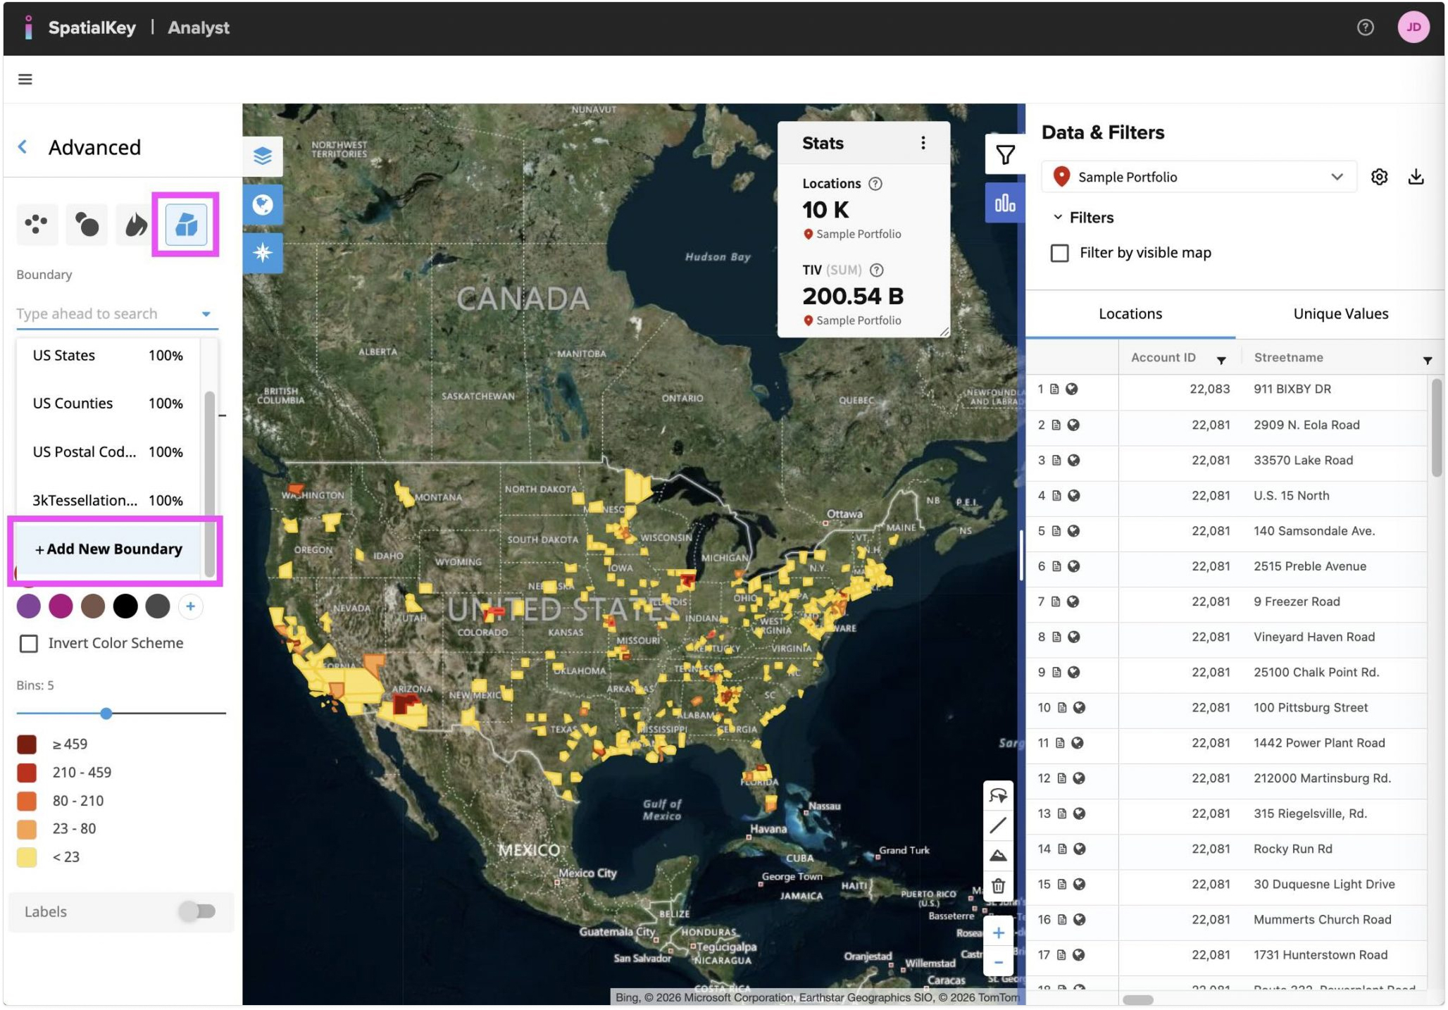The height and width of the screenshot is (1010, 1448).
Task: Toggle the Labels switch on
Action: click(x=197, y=911)
